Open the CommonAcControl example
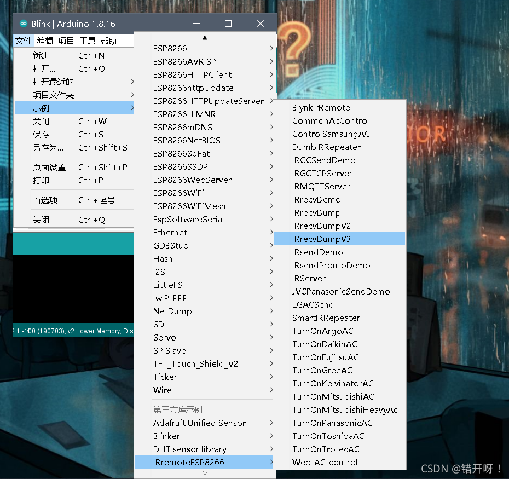The height and width of the screenshot is (479, 509). pos(339,121)
